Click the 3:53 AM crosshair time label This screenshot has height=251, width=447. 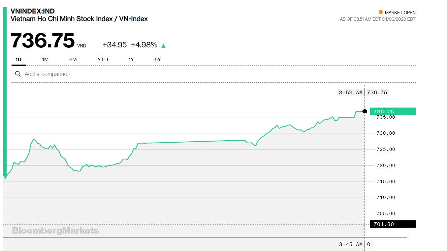350,93
